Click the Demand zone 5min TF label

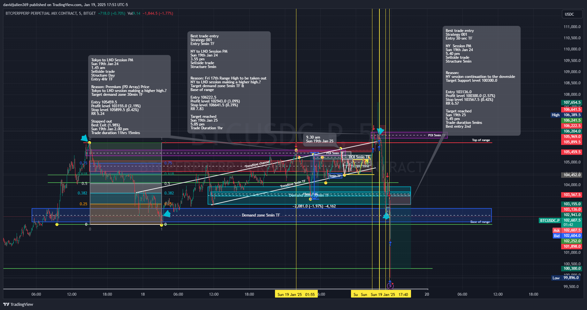coord(261,215)
